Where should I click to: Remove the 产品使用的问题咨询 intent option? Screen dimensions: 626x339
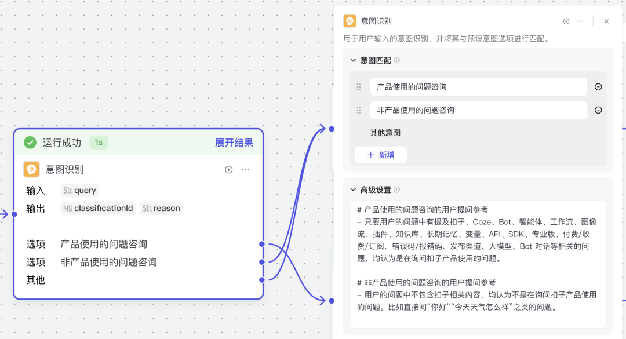coord(598,87)
